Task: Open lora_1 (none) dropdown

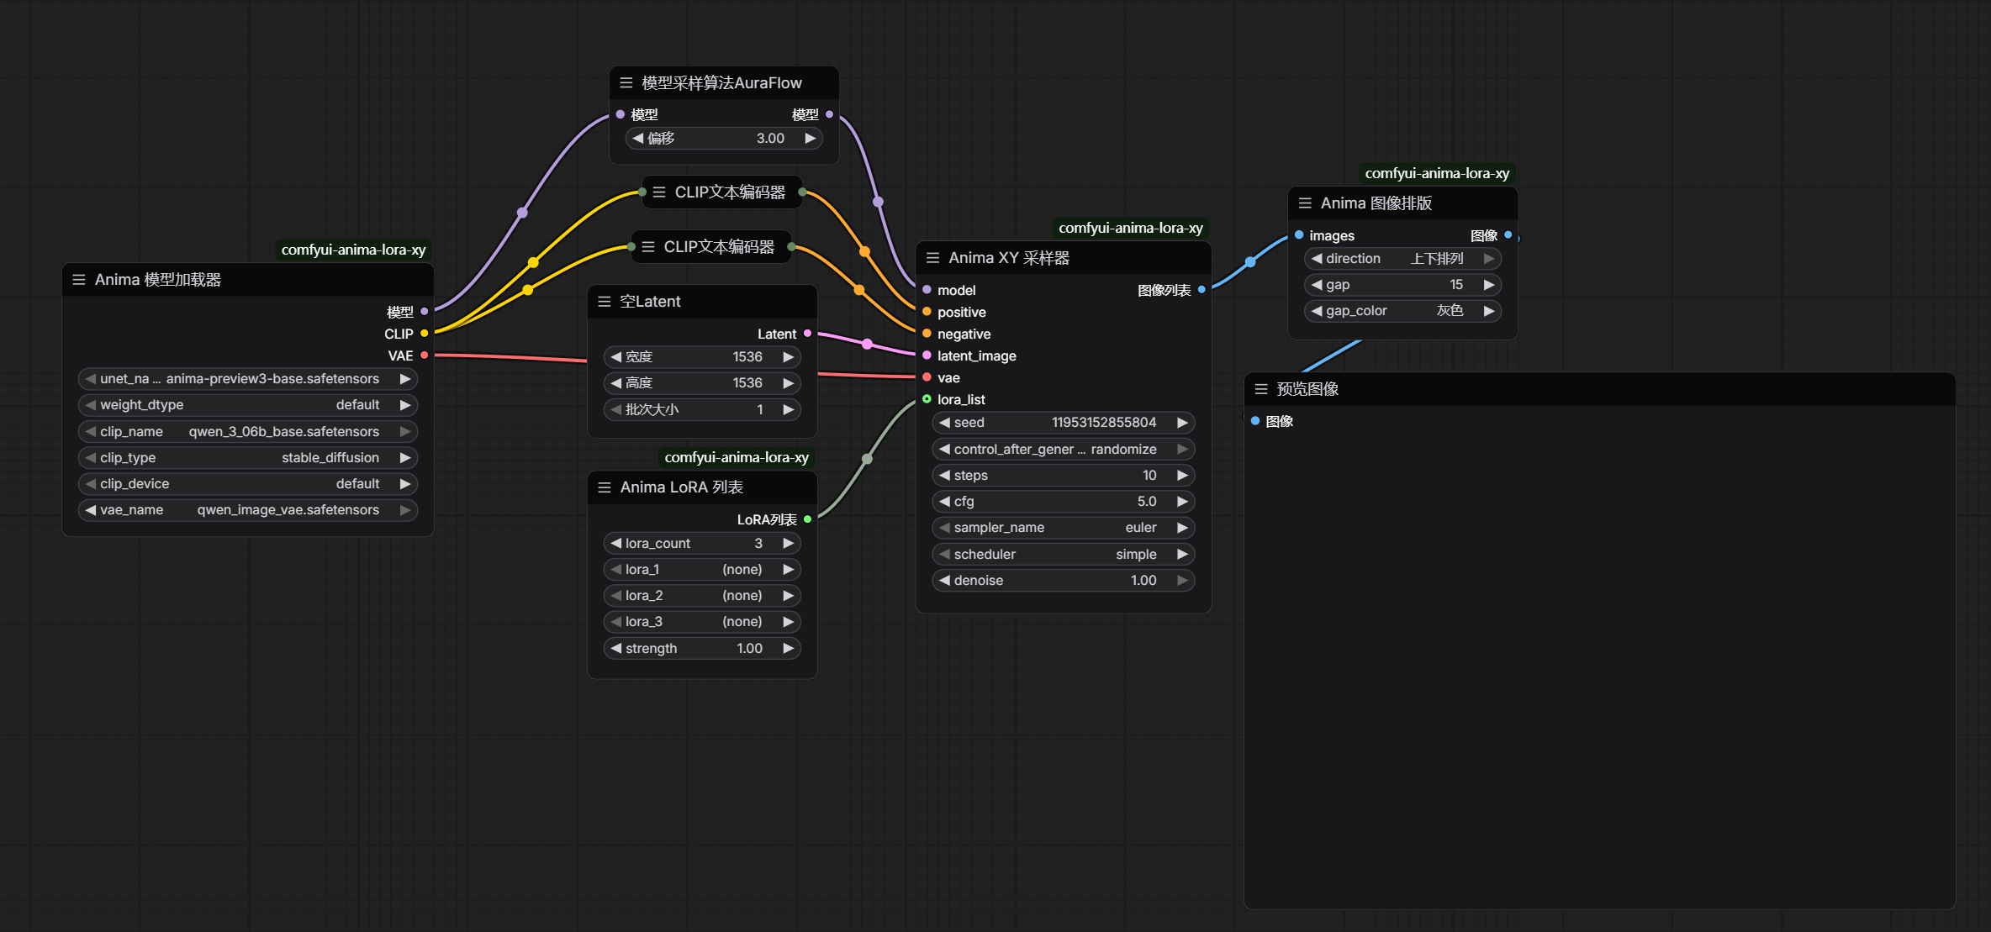Action: coord(702,570)
